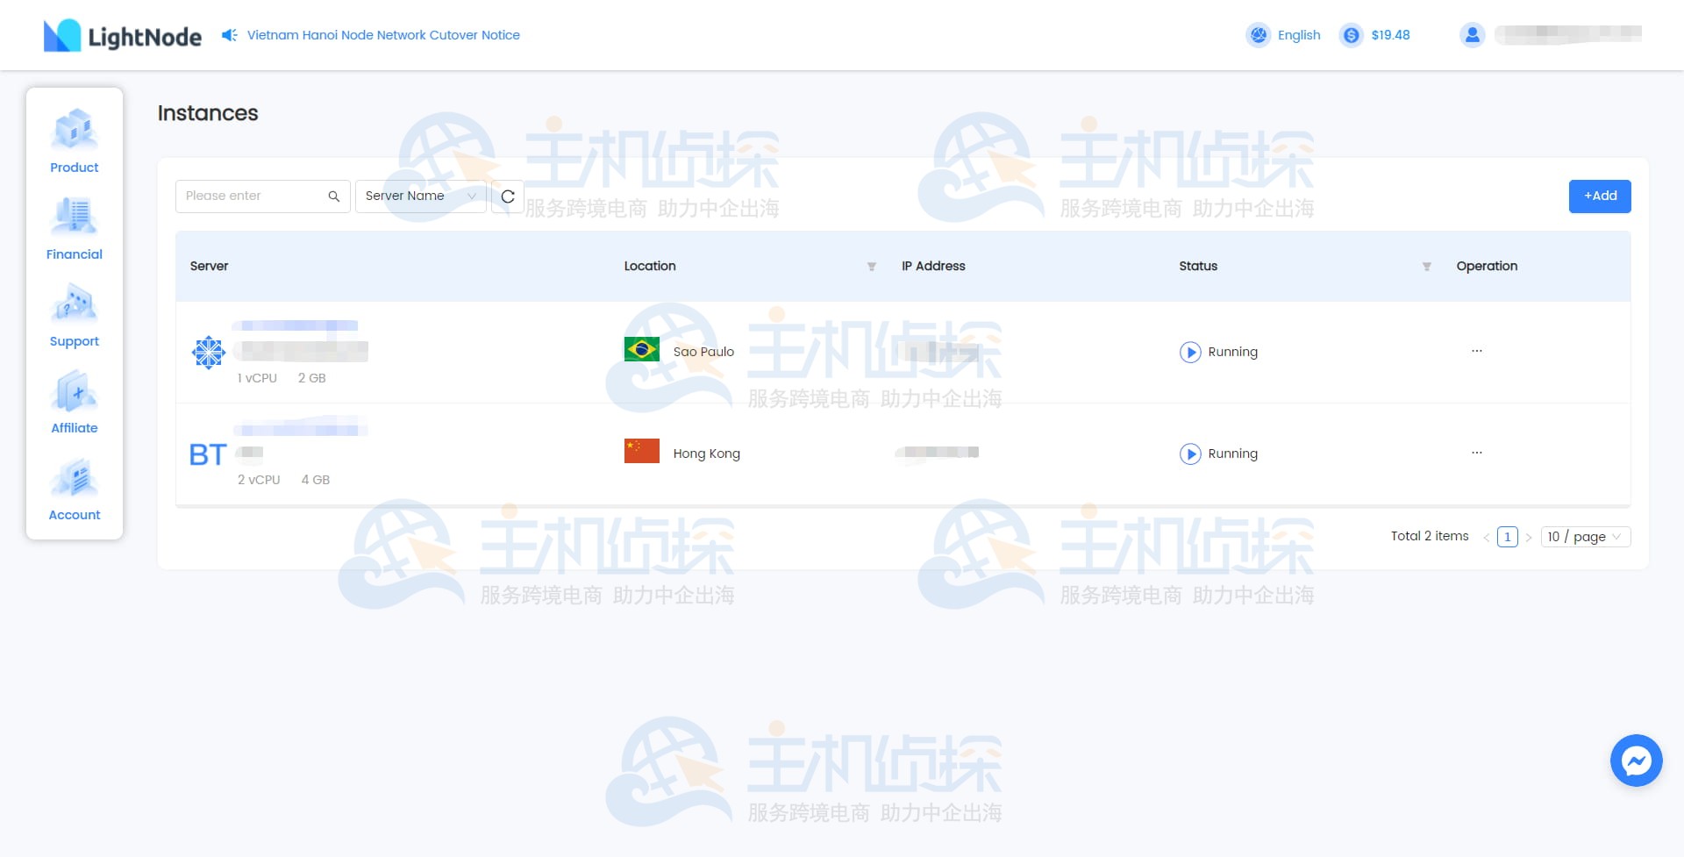Refresh the instances list
The height and width of the screenshot is (857, 1684).
[508, 196]
